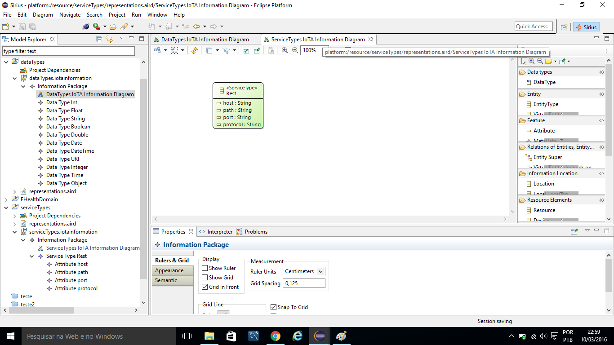
Task: Enable the Show Ruler checkbox
Action: click(205, 268)
